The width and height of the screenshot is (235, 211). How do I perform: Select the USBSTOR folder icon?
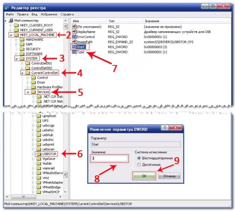click(39, 154)
